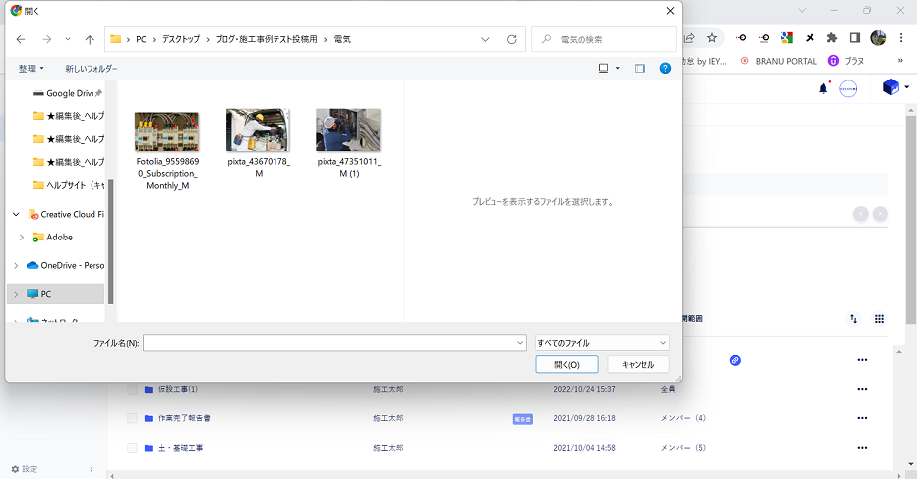917x479 pixels.
Task: Open Chrome extensions puzzle icon
Action: (832, 38)
